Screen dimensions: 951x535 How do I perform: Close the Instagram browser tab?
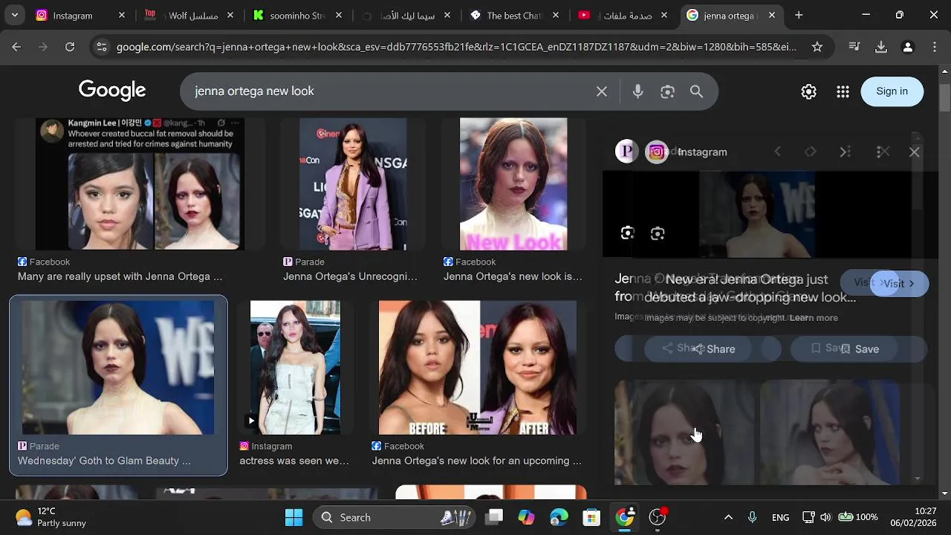pyautogui.click(x=122, y=15)
